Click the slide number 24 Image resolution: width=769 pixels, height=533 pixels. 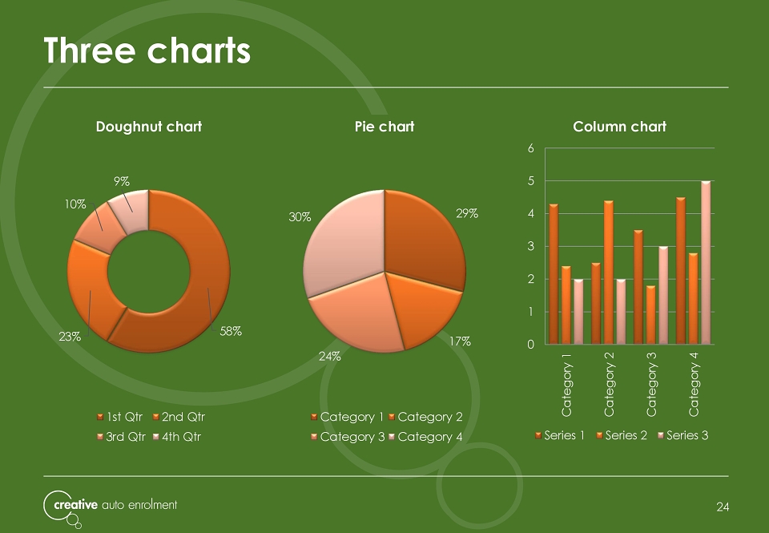[723, 507]
